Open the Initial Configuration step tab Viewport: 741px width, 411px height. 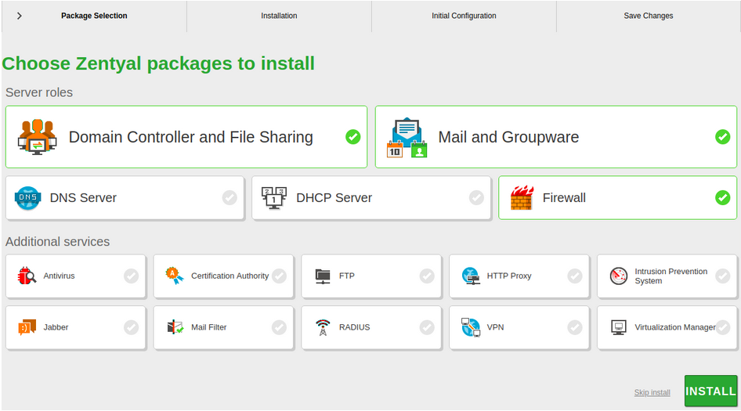[464, 16]
